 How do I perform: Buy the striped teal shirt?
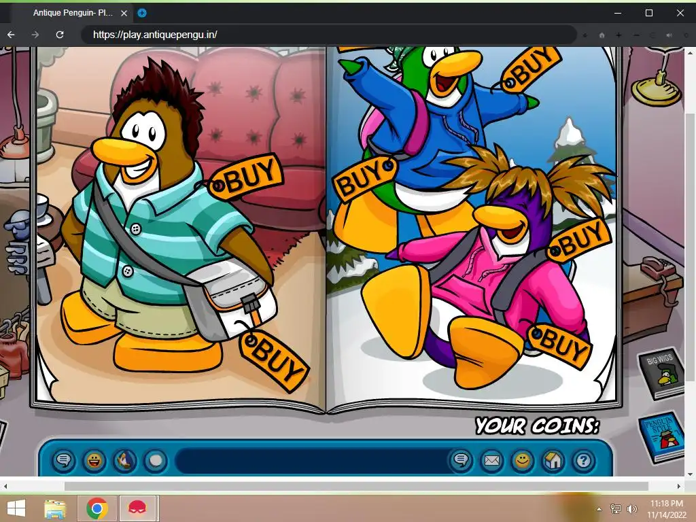click(246, 177)
